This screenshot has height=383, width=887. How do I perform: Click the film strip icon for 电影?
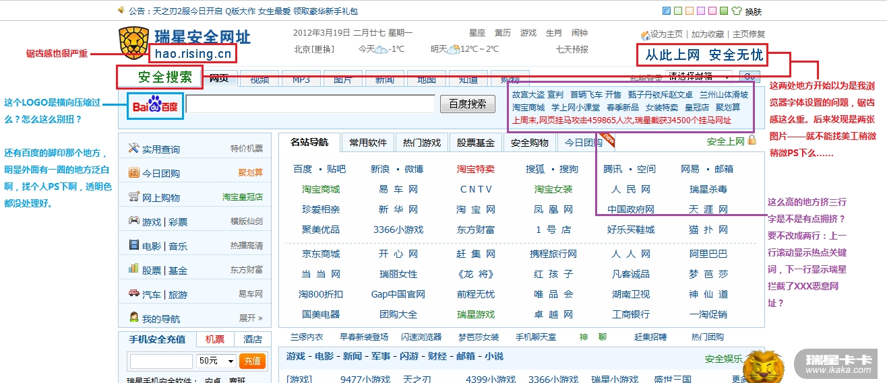pos(133,245)
